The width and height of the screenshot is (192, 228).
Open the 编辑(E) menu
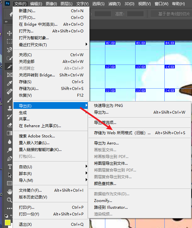36,4
